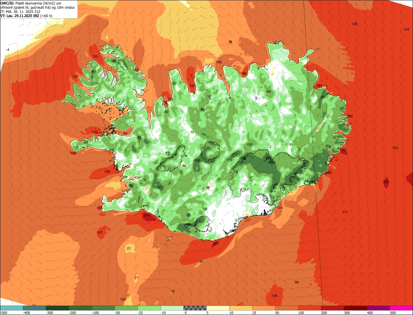Click the '227' value on the south coast
Viewport: 413px width, 315px height.
pyautogui.click(x=216, y=244)
